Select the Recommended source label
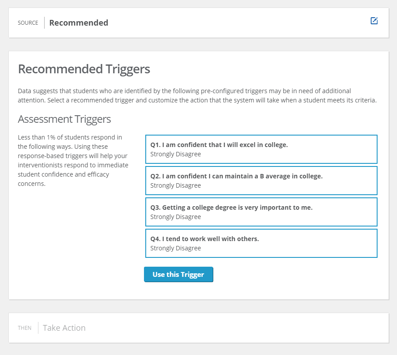The image size is (397, 355). [78, 23]
